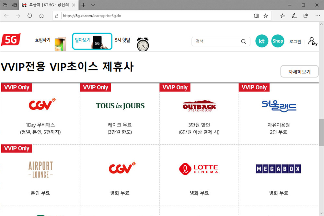Expand the tab preview chevron

point(93,5)
